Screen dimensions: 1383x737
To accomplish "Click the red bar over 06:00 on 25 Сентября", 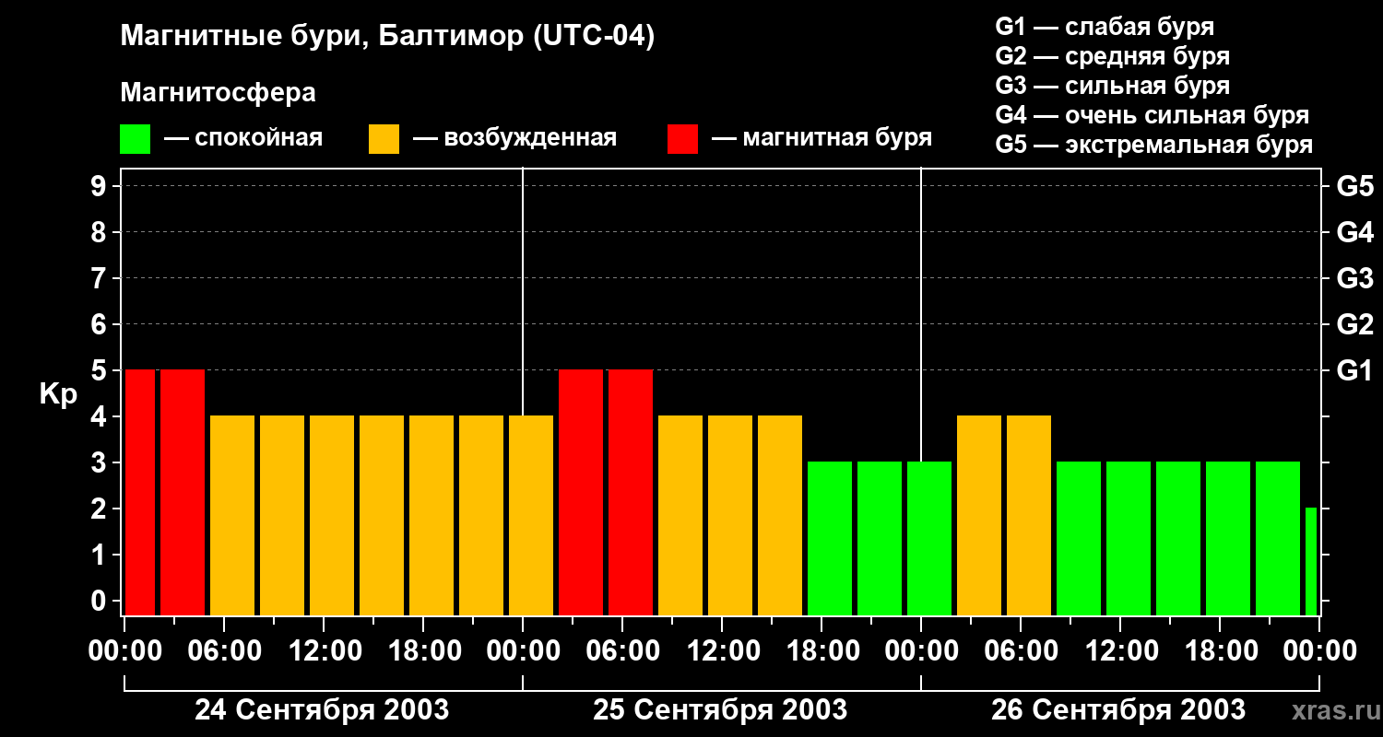I will [x=631, y=492].
